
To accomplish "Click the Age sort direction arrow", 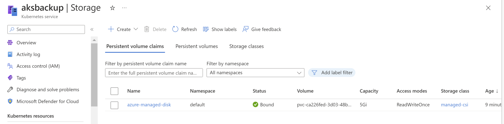I will pos(497,91).
